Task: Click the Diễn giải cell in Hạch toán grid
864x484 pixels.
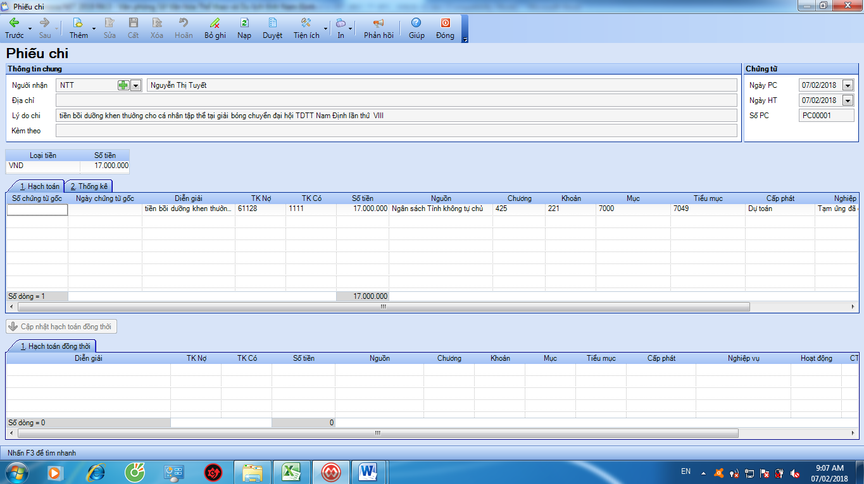Action: pos(188,209)
